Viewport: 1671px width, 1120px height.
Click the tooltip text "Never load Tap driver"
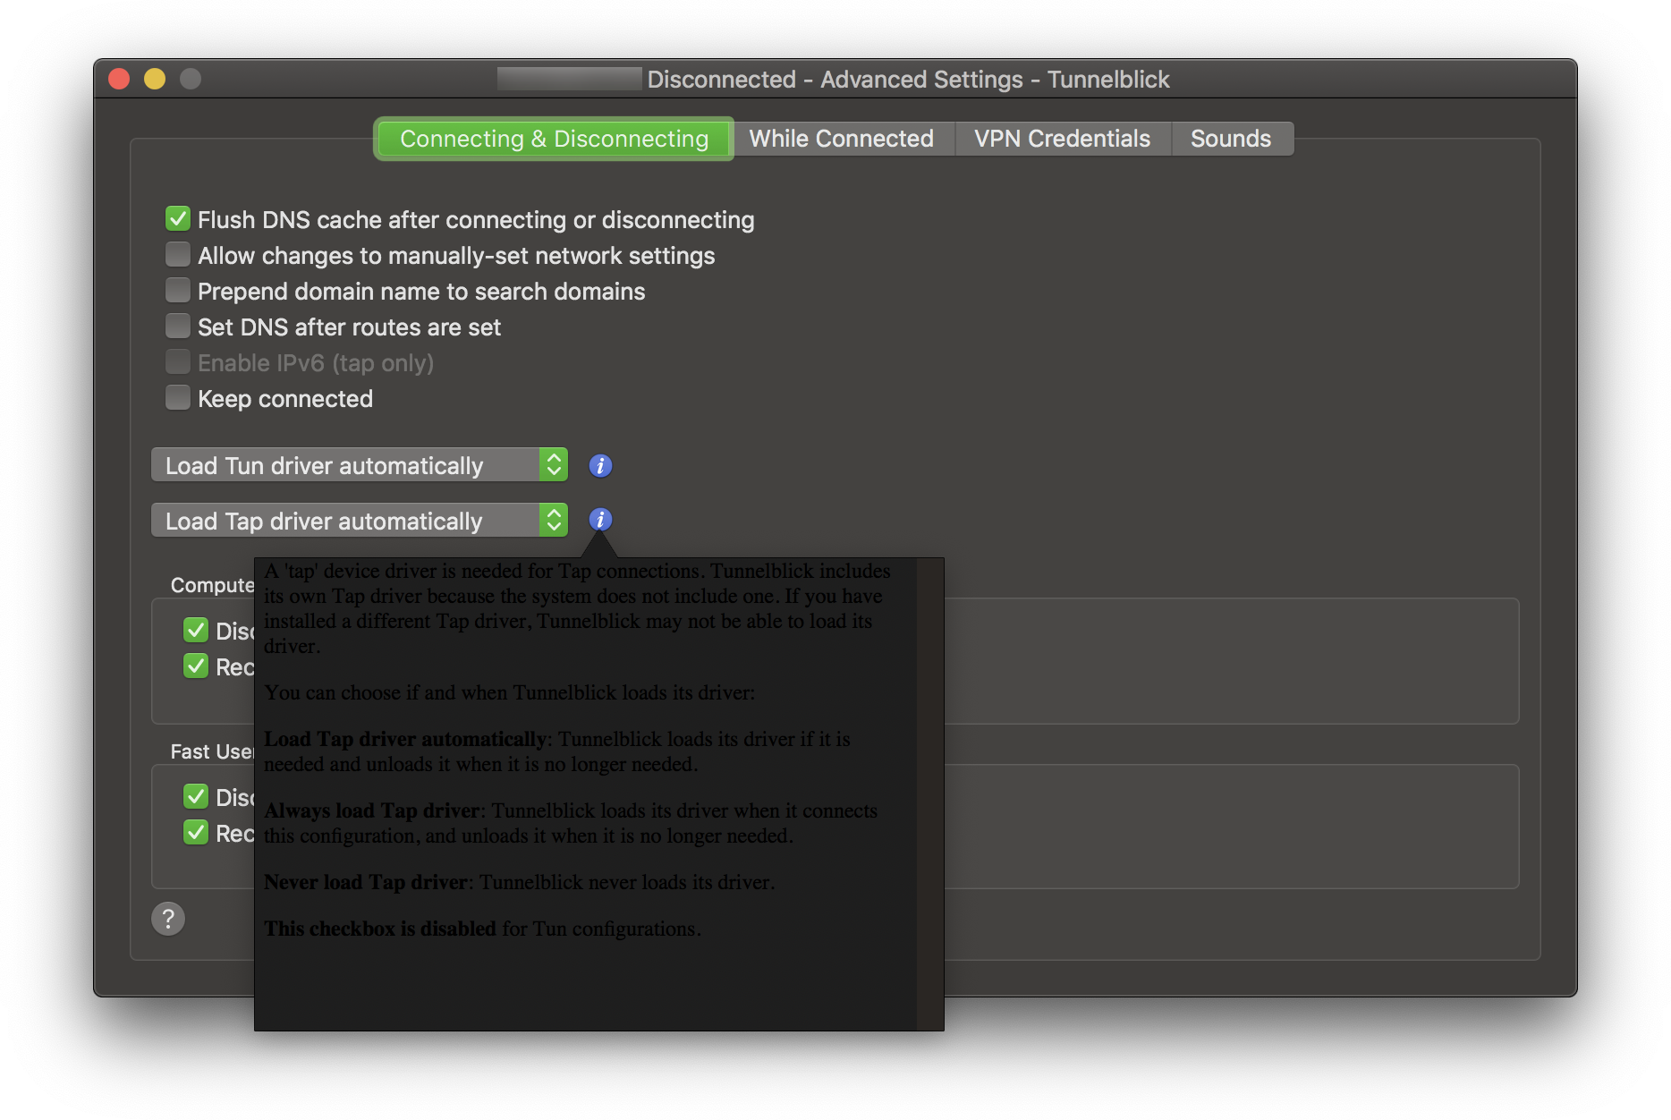366,882
